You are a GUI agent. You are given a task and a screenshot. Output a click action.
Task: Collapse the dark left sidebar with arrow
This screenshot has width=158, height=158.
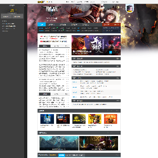[25, 6]
